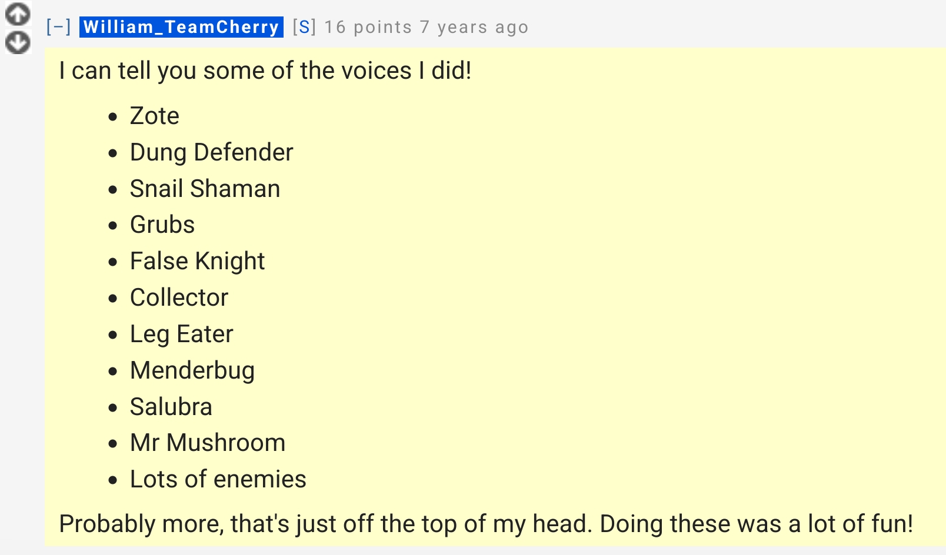Click the Menderbug list item
Viewport: 946px width, 555px height.
click(192, 370)
